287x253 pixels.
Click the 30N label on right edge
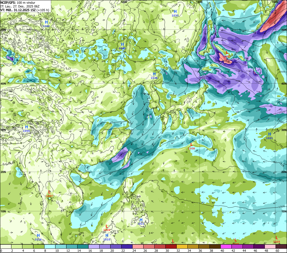(x=284, y=130)
